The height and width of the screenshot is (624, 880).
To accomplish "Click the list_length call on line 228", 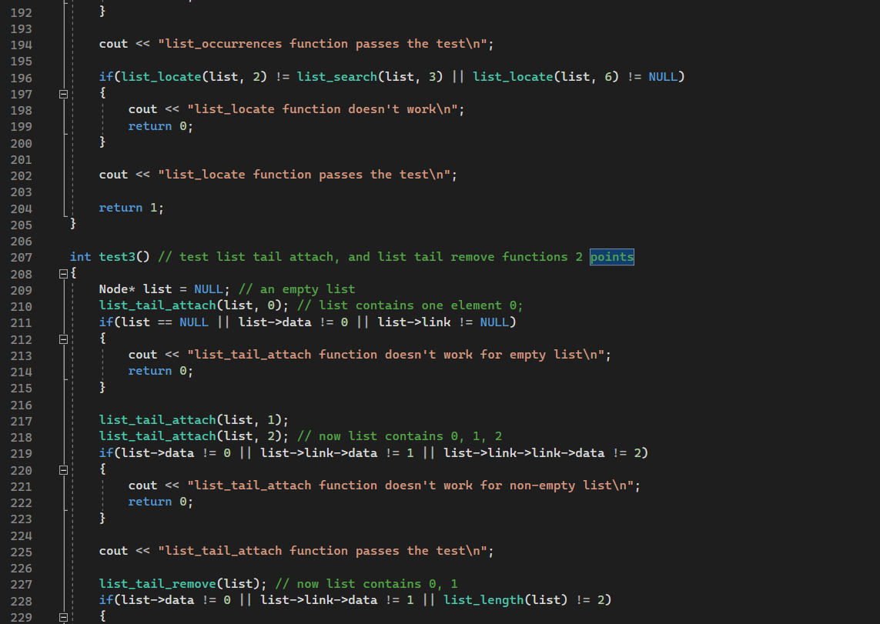I will click(x=482, y=599).
